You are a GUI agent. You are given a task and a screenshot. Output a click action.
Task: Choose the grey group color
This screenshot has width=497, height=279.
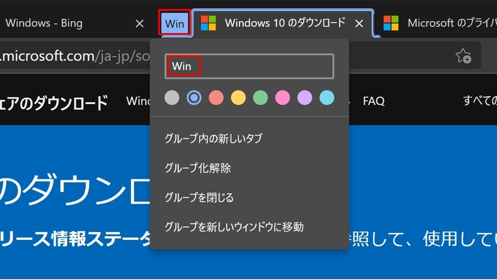[172, 98]
